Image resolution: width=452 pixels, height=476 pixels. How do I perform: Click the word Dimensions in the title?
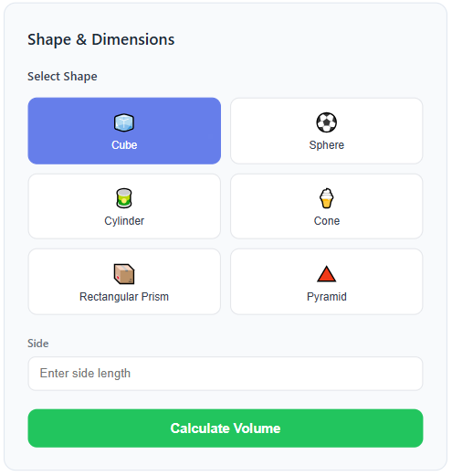(x=133, y=40)
